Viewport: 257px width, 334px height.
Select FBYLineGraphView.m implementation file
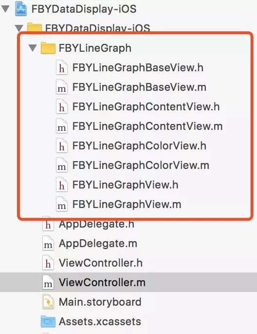pyautogui.click(x=127, y=204)
